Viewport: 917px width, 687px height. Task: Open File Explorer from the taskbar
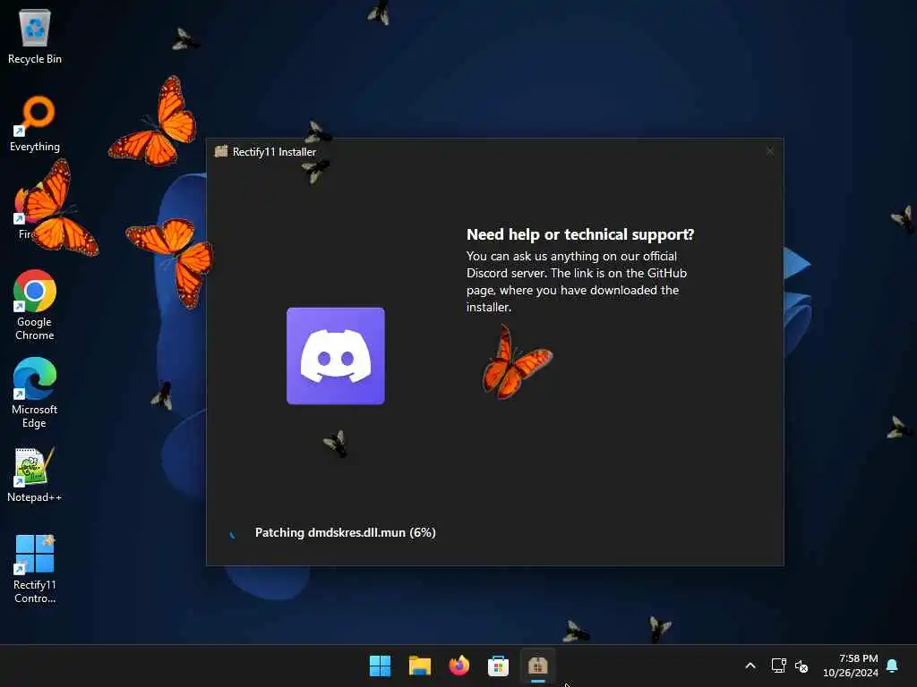pyautogui.click(x=419, y=666)
